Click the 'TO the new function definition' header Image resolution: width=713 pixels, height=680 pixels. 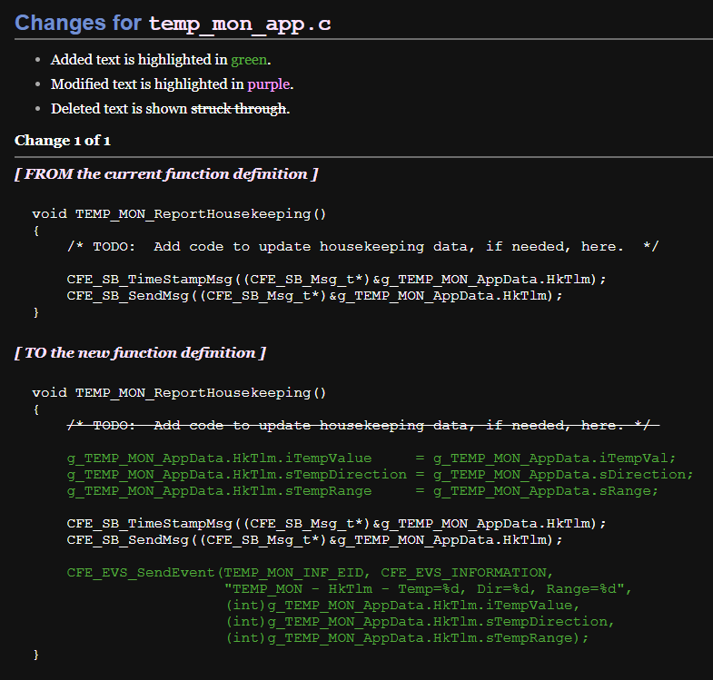[140, 352]
